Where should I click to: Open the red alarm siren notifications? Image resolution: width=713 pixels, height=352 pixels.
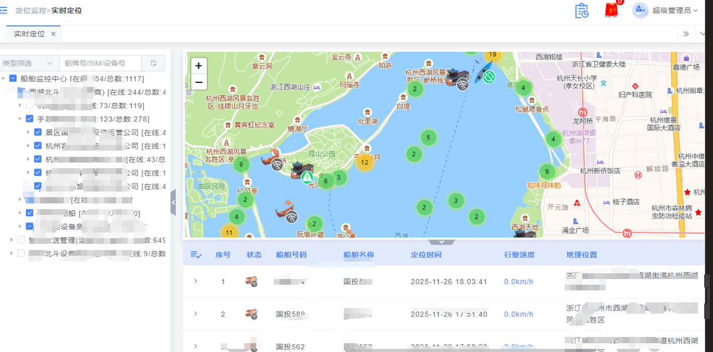pos(612,10)
